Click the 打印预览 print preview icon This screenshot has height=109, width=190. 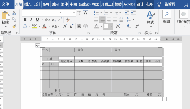pyautogui.click(x=183, y=14)
